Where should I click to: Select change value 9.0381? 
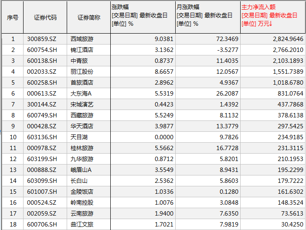point(164,39)
